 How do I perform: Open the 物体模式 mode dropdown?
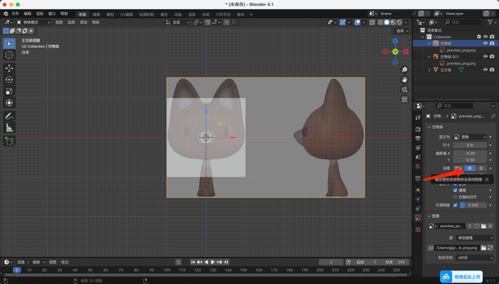(33, 22)
